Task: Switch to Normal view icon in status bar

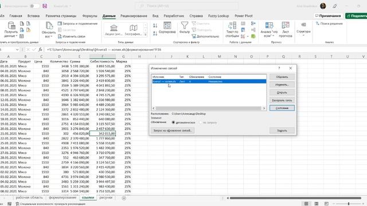Action: (306, 204)
